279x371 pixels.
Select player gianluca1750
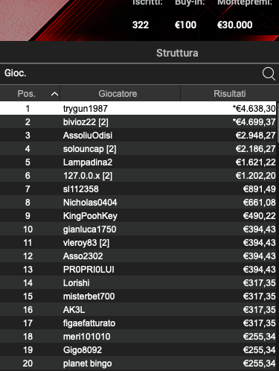click(138, 229)
